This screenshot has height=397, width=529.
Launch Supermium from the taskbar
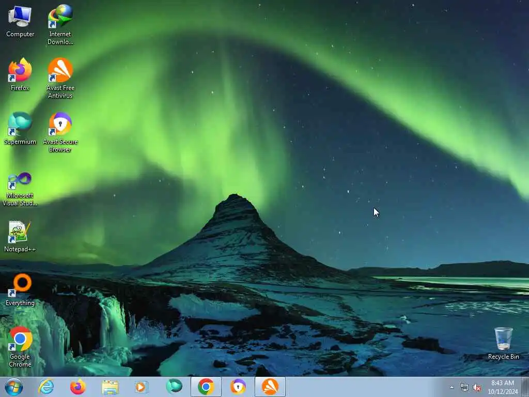point(174,387)
